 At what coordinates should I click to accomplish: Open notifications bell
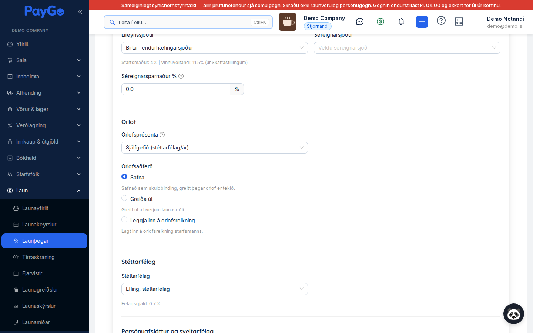401,21
